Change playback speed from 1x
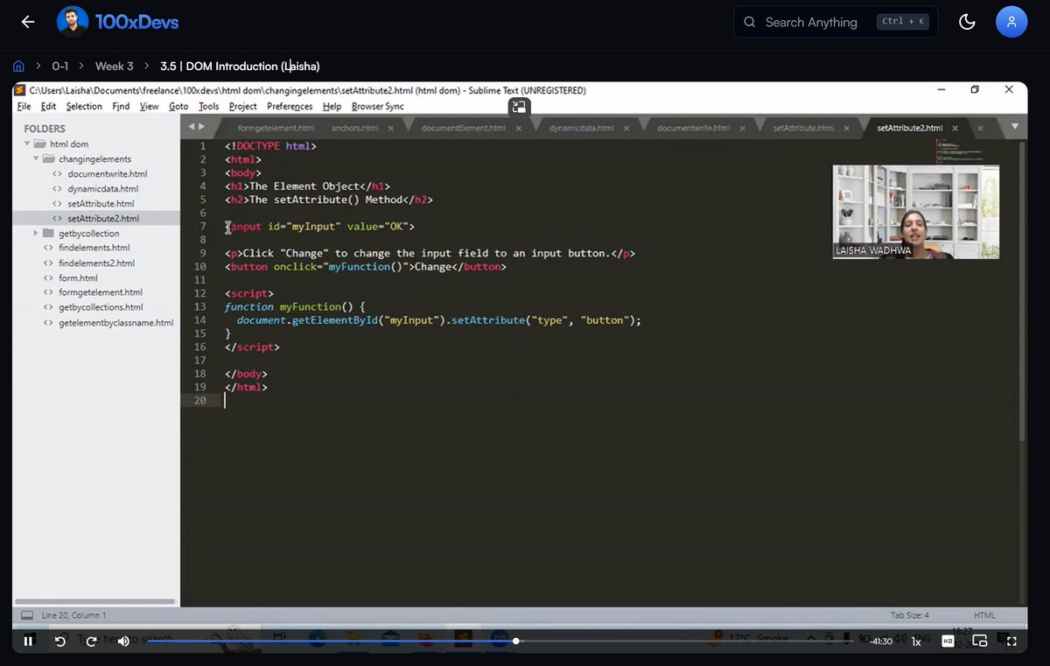 click(916, 641)
